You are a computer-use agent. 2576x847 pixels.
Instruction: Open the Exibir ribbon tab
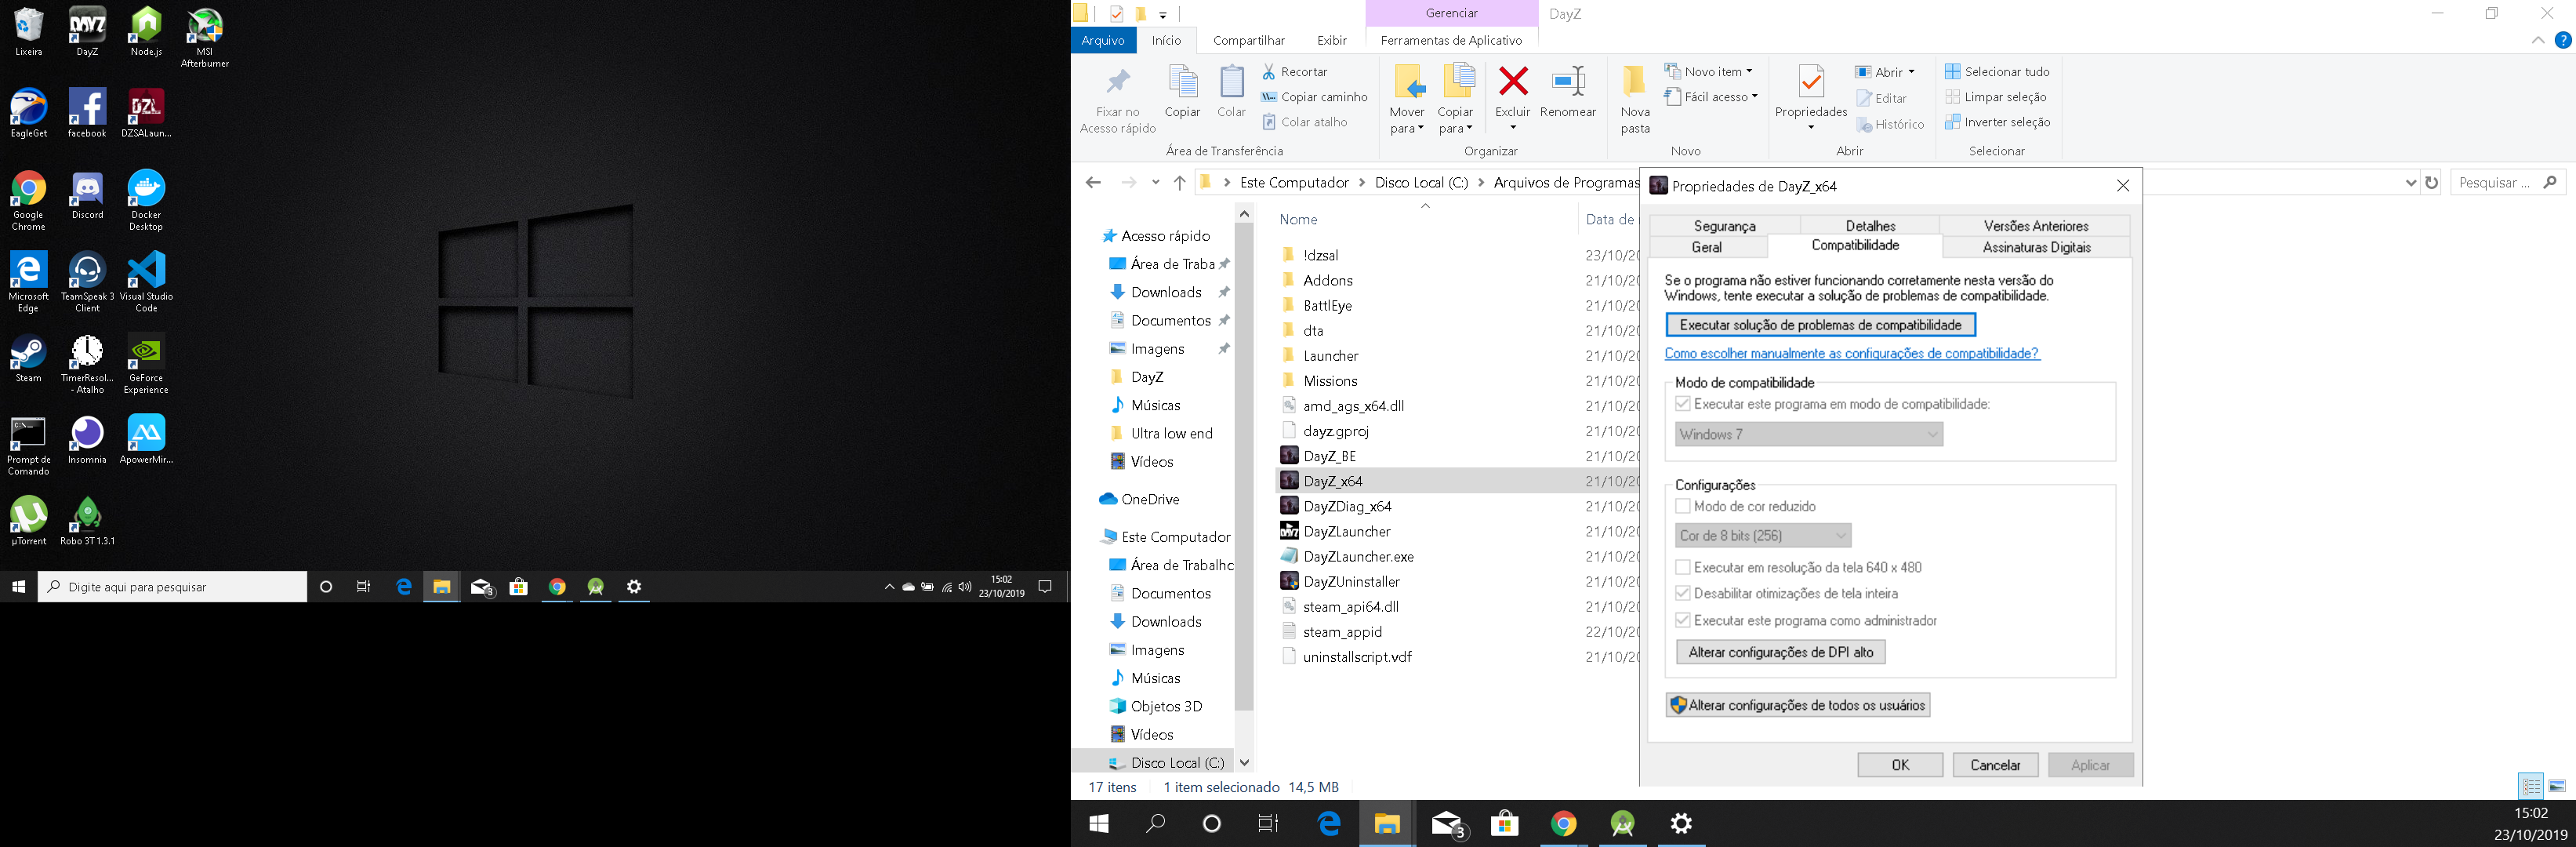click(1332, 41)
